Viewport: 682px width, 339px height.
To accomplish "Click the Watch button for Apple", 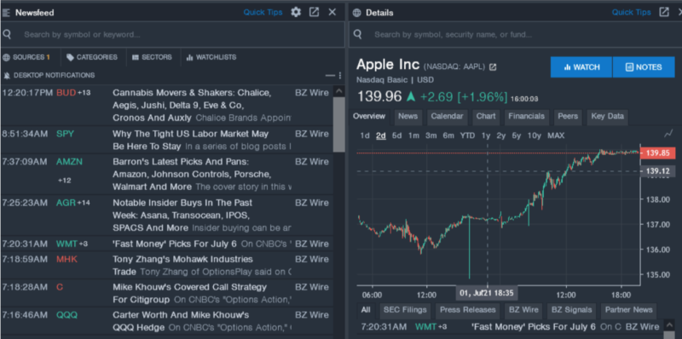I will pyautogui.click(x=581, y=67).
